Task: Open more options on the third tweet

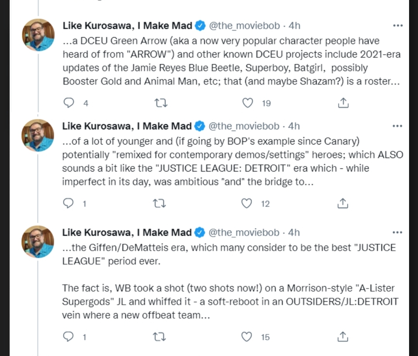Action: point(397,233)
